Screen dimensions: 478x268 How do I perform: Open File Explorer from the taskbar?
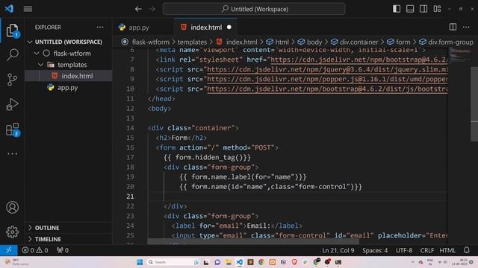click(x=229, y=262)
